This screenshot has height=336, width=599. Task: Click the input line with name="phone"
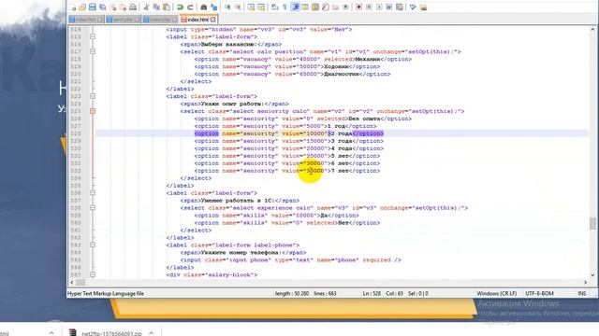point(291,259)
